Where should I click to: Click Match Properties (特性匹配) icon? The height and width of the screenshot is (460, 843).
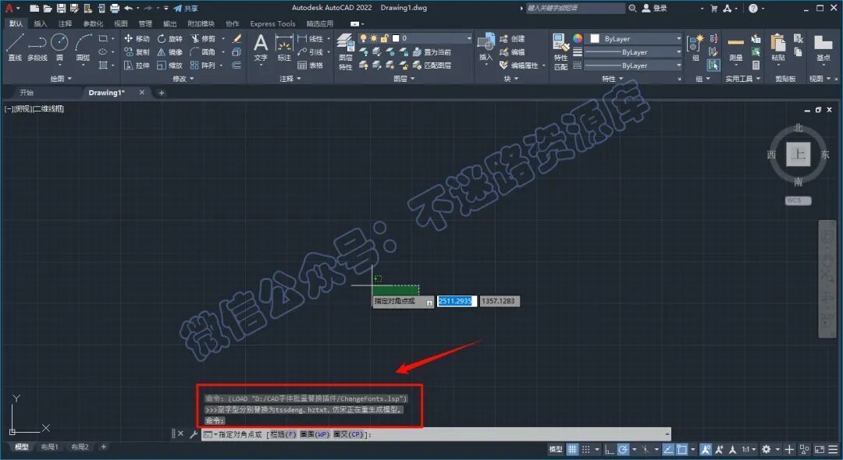tap(560, 51)
